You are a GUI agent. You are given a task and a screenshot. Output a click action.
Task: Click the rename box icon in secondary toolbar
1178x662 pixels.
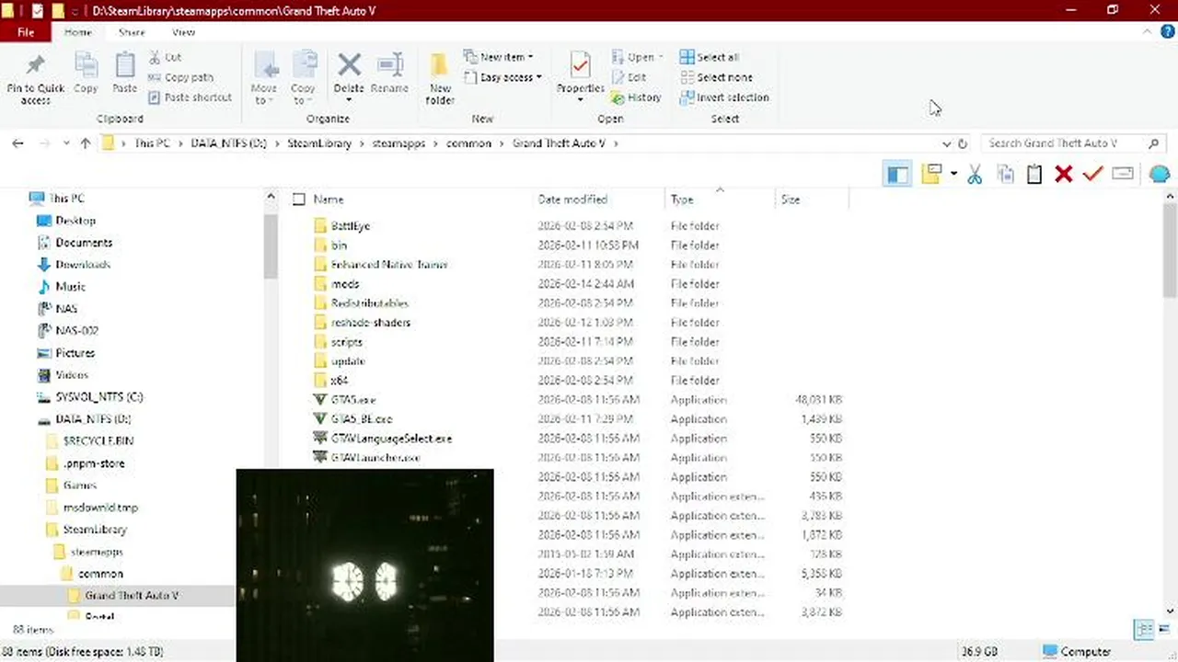pyautogui.click(x=1123, y=174)
